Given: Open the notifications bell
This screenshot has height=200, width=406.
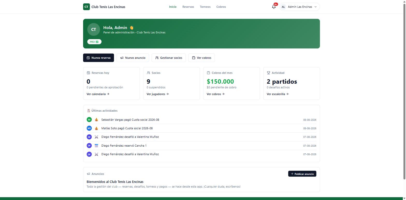Looking at the screenshot, I should coord(274,7).
